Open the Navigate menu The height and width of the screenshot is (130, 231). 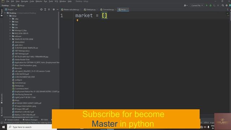click(x=25, y=1)
